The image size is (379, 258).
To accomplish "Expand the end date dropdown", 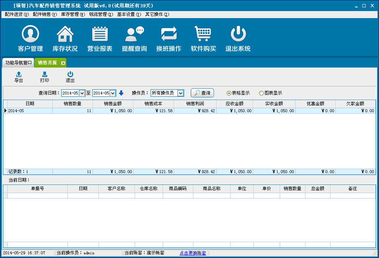I will click(113, 93).
